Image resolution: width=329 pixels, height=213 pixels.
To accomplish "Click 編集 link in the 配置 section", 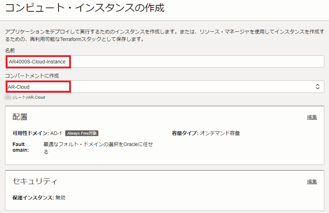I will click(x=312, y=117).
